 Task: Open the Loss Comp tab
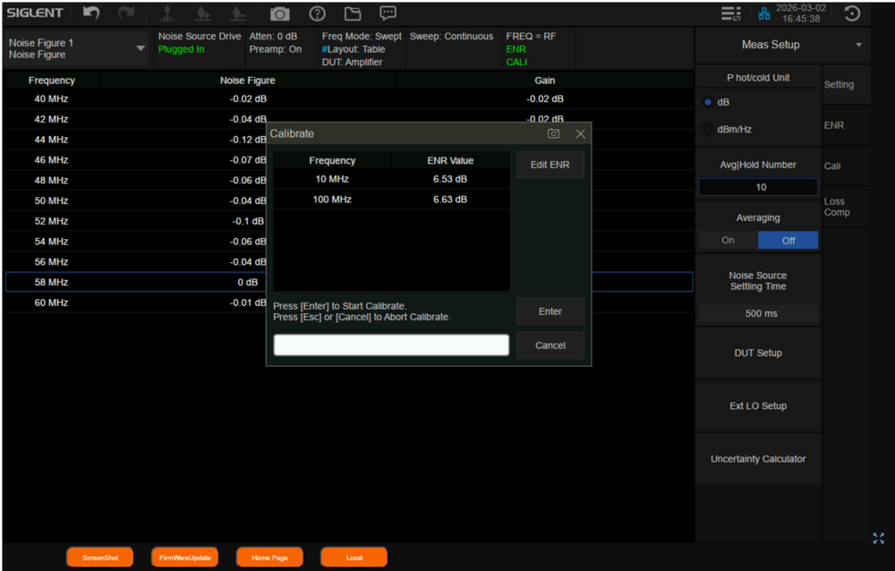click(837, 207)
